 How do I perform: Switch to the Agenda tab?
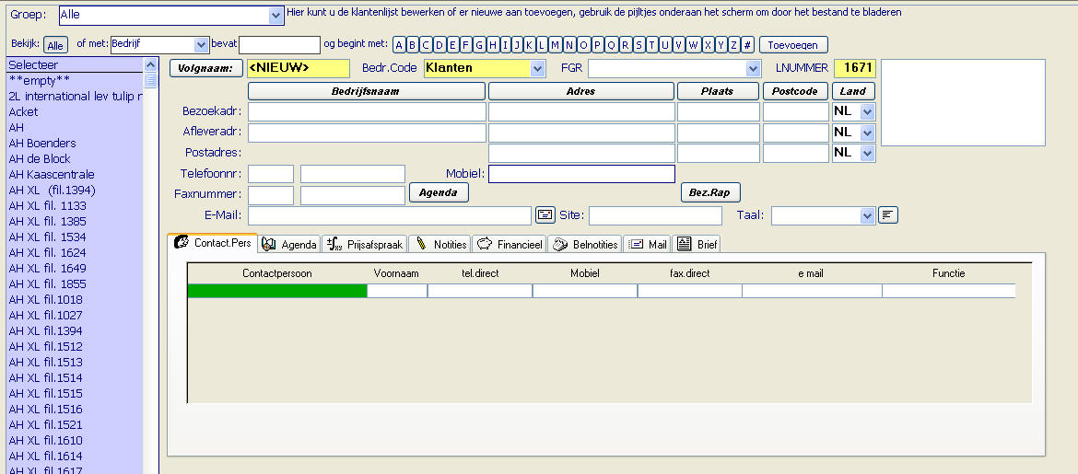[x=289, y=244]
